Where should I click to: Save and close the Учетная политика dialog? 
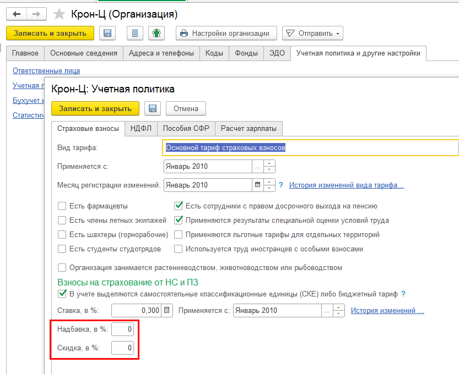(x=95, y=108)
